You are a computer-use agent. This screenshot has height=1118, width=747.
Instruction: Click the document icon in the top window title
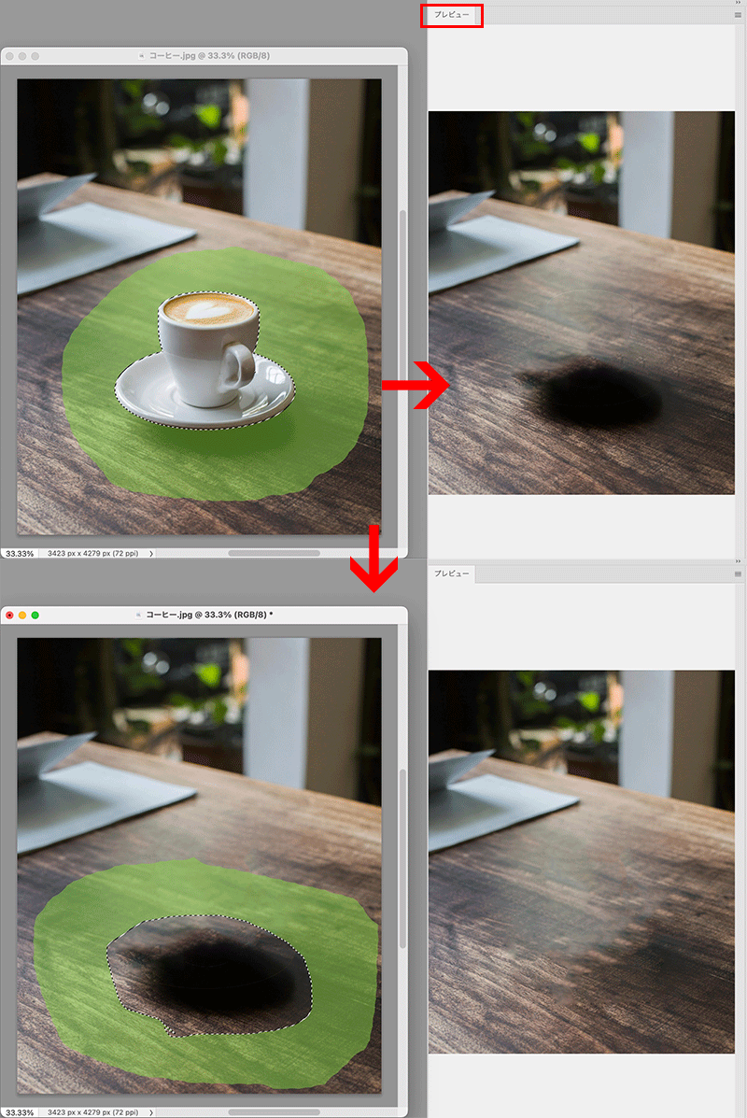point(141,56)
